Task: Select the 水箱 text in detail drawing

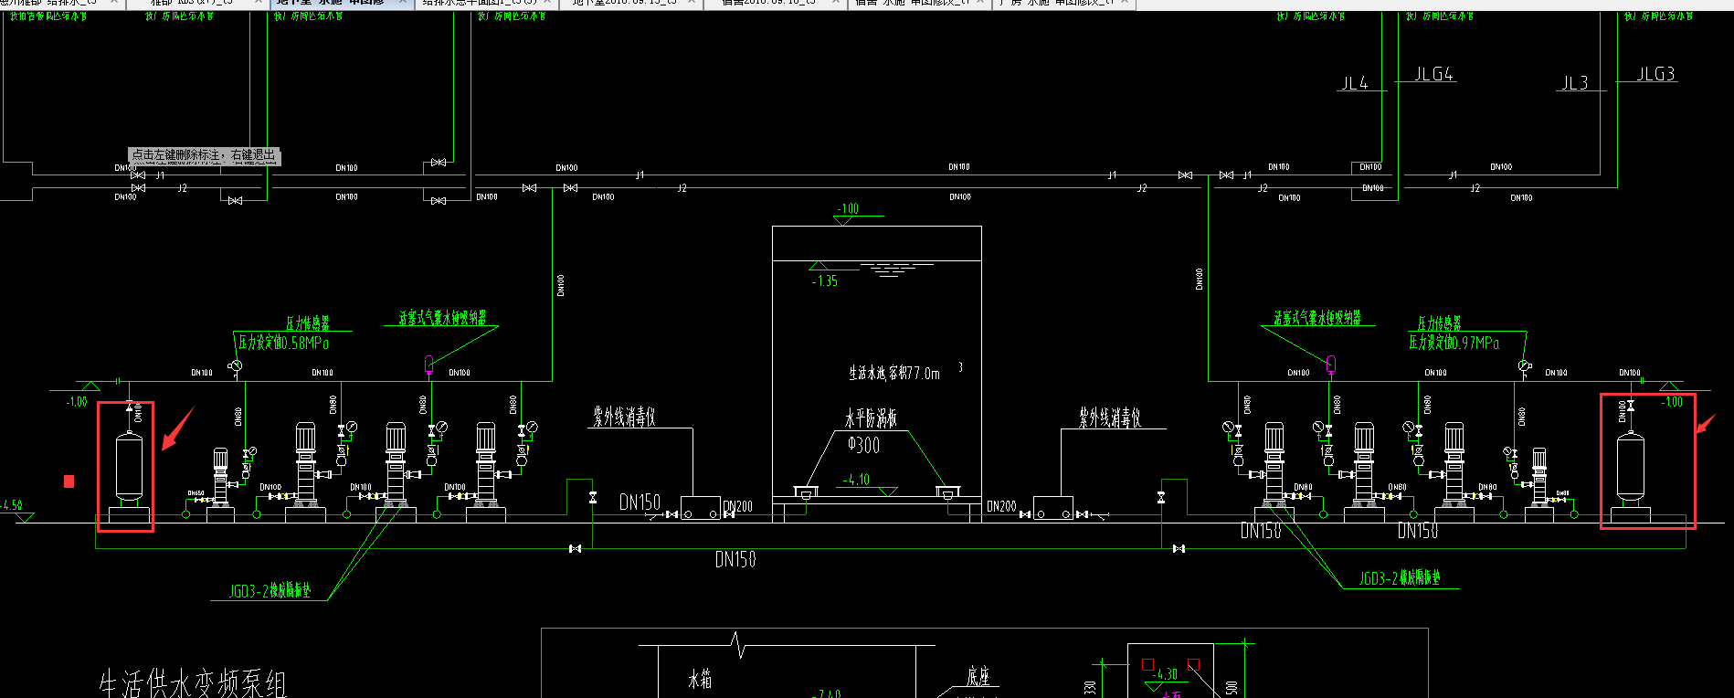Action: pyautogui.click(x=700, y=679)
